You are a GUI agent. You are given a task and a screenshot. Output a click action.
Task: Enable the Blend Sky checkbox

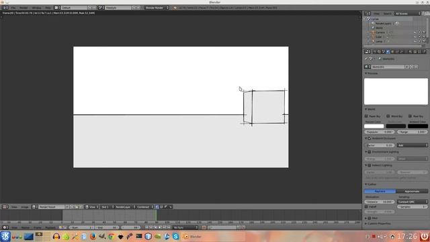(x=388, y=116)
